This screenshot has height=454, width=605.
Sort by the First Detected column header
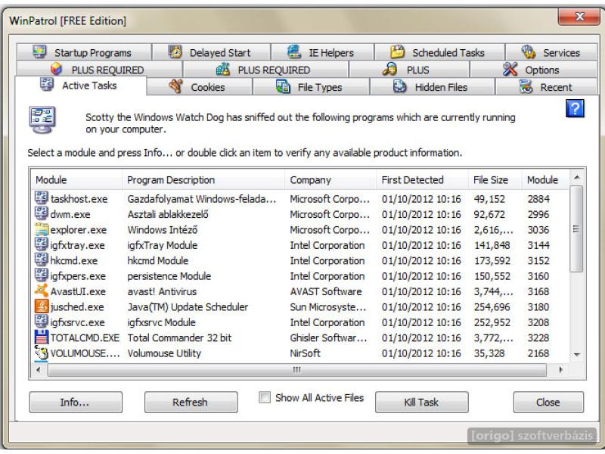(423, 180)
